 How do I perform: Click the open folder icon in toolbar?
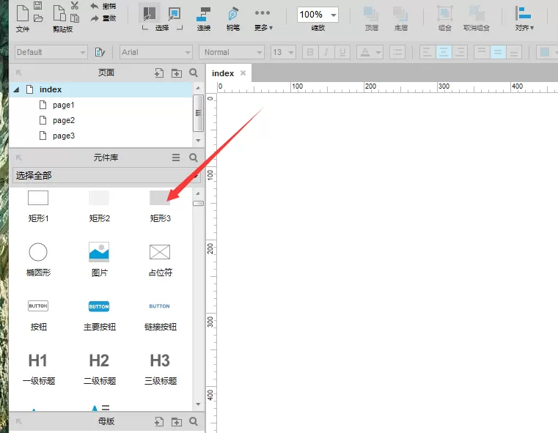click(x=38, y=18)
